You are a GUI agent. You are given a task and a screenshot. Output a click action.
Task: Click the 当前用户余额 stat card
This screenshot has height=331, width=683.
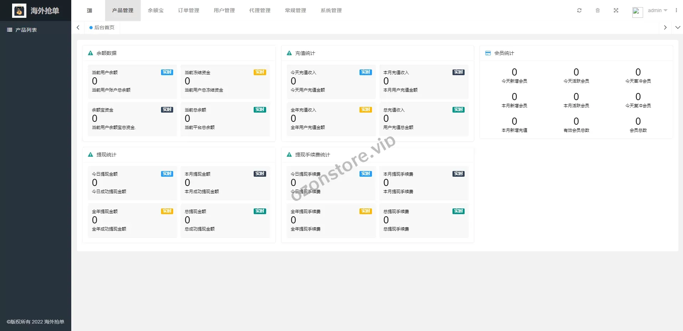tap(132, 81)
